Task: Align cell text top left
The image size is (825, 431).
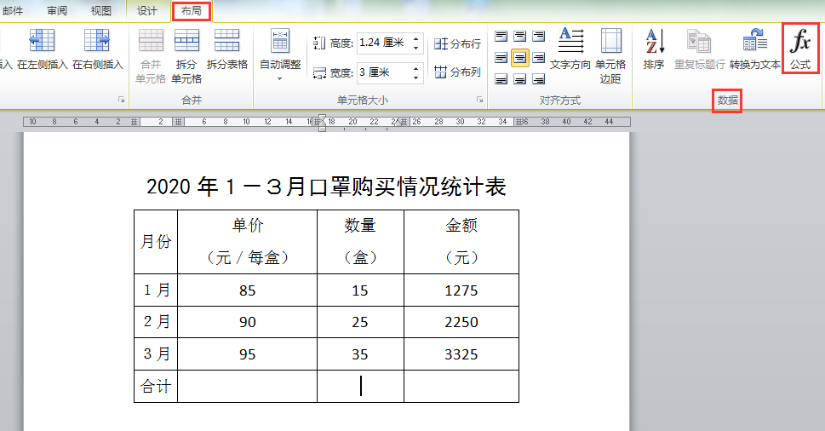Action: pos(501,37)
